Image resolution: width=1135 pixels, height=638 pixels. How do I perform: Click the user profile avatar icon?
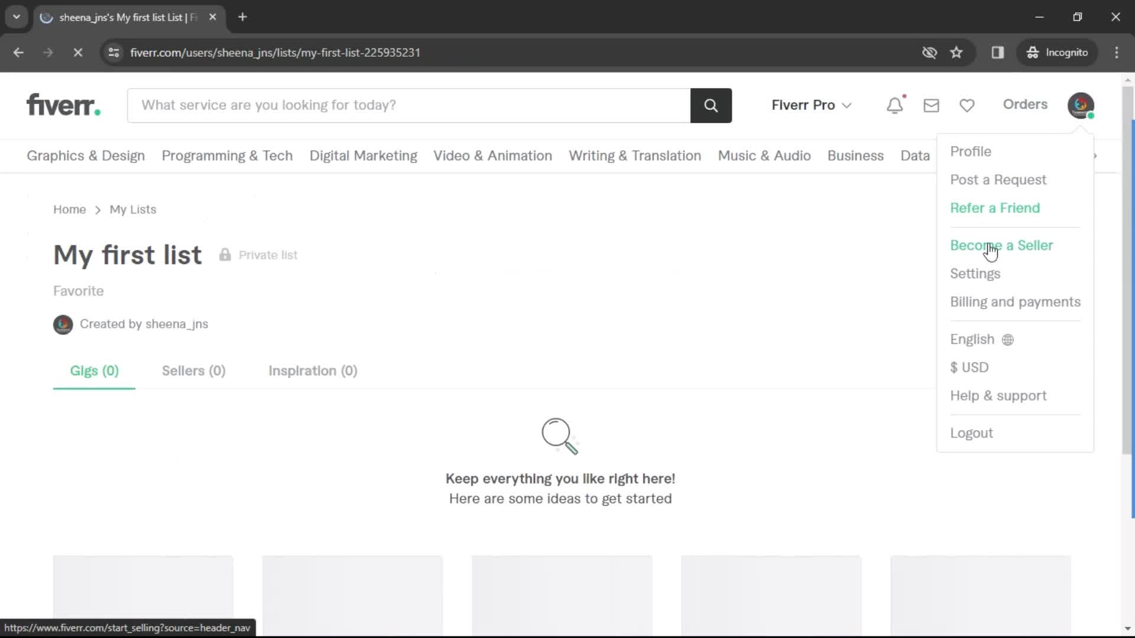click(x=1082, y=105)
